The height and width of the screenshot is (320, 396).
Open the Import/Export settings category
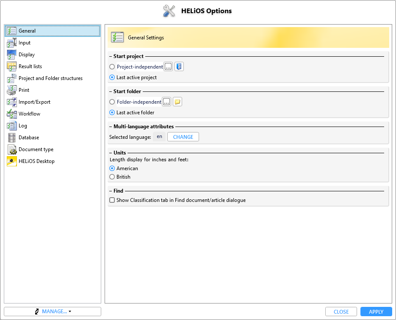(x=53, y=102)
